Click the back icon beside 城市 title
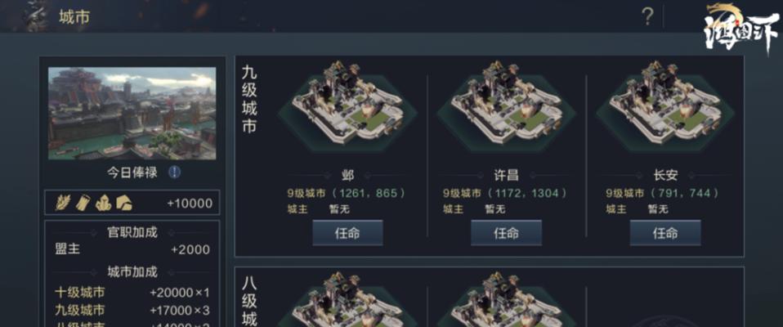This screenshot has width=783, height=327. [x=34, y=16]
